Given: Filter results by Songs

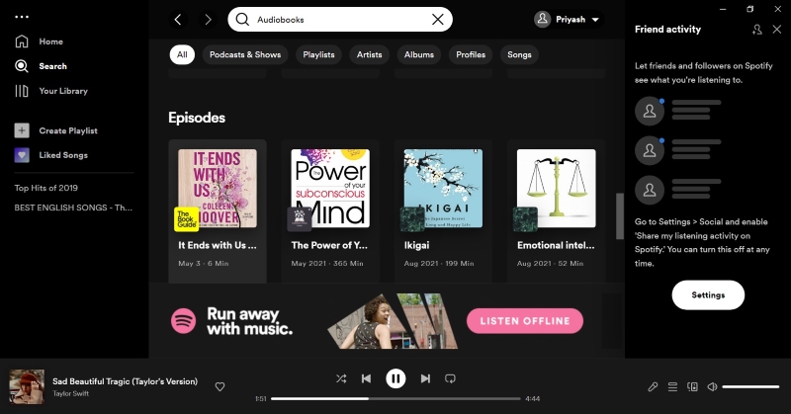Looking at the screenshot, I should (519, 54).
